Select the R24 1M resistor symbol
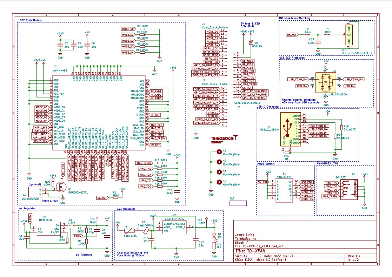Image resolution: width=392 pixels, height=277 pixels. [x=287, y=153]
